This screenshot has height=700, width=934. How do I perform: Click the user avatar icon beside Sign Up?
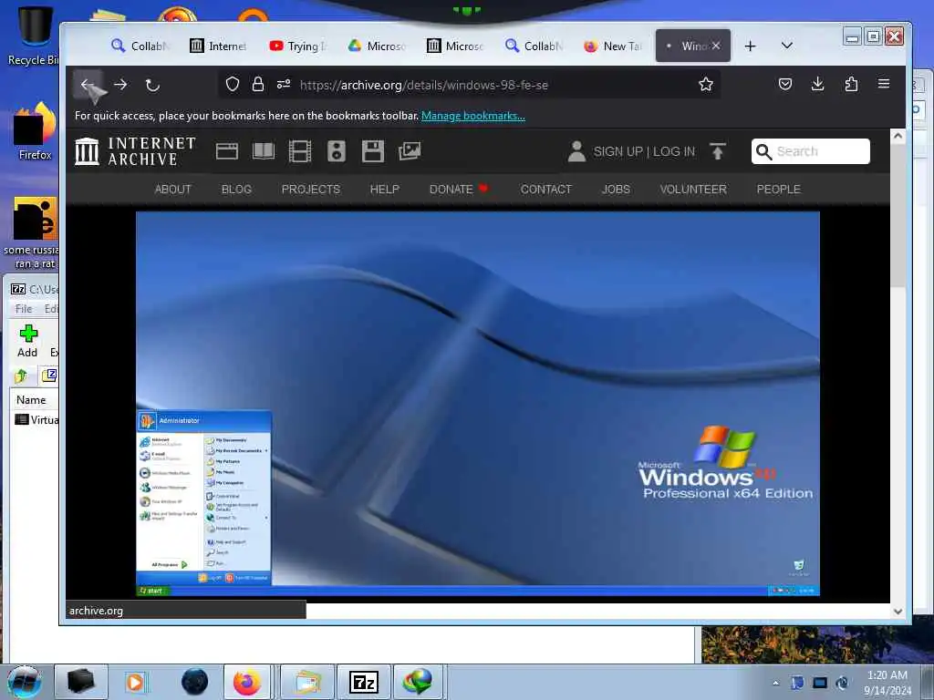pos(576,151)
